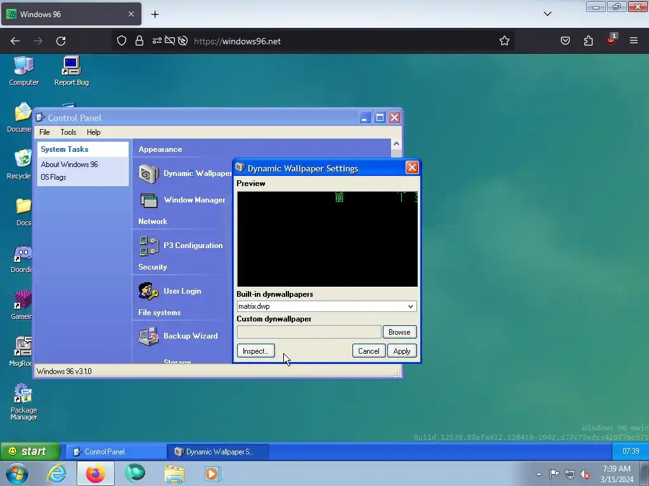Open the File menu in Control Panel

[44, 132]
